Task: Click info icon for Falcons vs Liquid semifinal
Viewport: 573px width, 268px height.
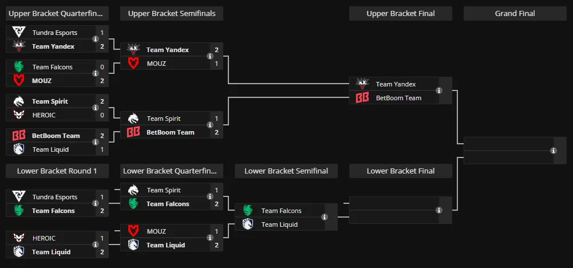Action: [325, 217]
